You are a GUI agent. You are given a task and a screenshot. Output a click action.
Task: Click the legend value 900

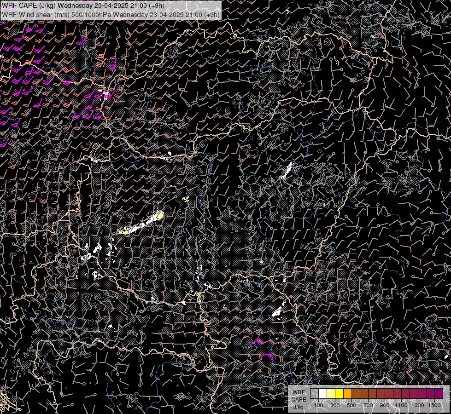385,405
